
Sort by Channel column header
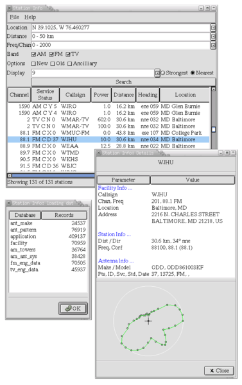[19, 95]
